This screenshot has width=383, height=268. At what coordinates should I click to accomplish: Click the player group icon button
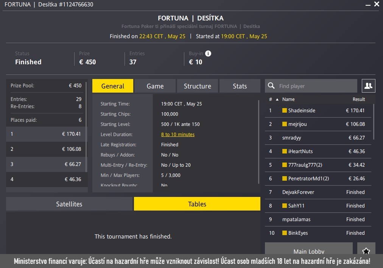(368, 86)
